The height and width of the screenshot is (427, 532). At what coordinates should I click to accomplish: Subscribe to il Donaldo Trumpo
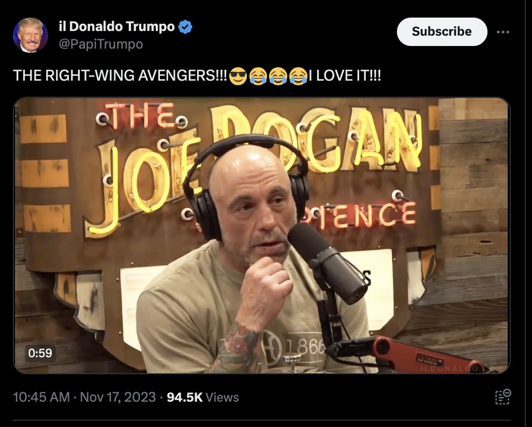point(442,32)
